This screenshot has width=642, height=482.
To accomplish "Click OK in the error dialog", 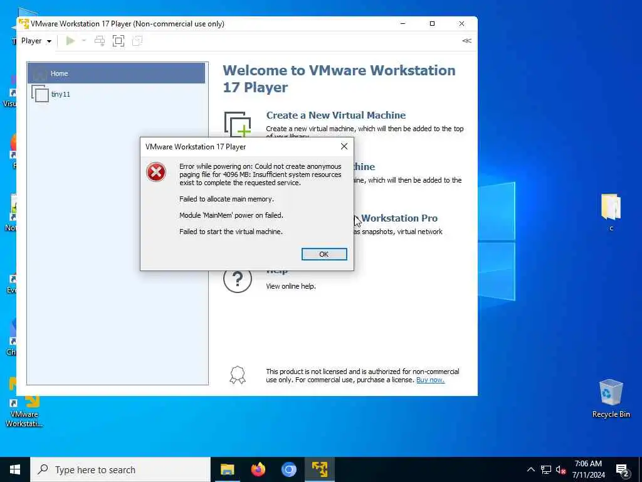I will 324,254.
